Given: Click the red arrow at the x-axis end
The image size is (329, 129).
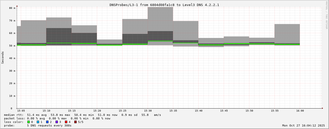Looking at the screenshot, I should [322, 108].
